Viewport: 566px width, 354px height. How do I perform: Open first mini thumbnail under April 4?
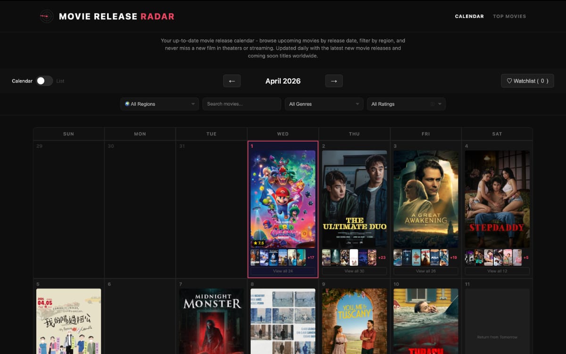(469, 258)
